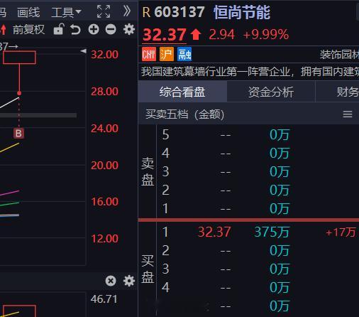Click the 12.00 price axis label

105,239
